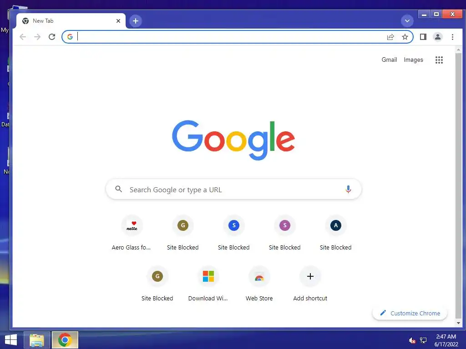Screen dimensions: 466x349
Task: Open the Download Wi... Microsoft shortcut
Action: [x=208, y=284]
